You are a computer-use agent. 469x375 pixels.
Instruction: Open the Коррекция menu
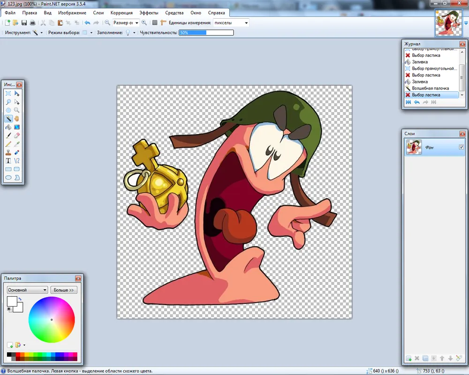tap(121, 13)
